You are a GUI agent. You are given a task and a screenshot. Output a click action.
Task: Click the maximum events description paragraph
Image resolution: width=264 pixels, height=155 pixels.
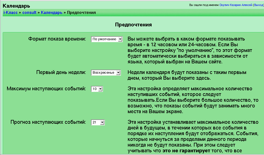click(190, 100)
